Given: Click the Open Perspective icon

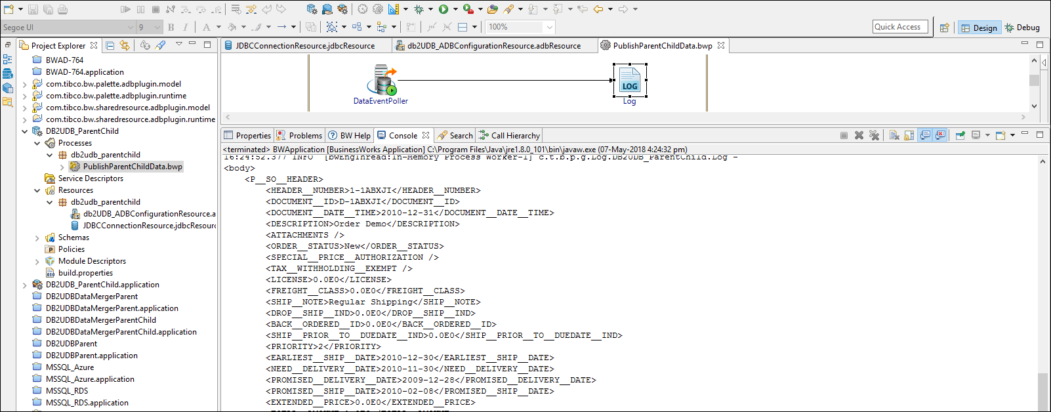Looking at the screenshot, I should pyautogui.click(x=944, y=28).
